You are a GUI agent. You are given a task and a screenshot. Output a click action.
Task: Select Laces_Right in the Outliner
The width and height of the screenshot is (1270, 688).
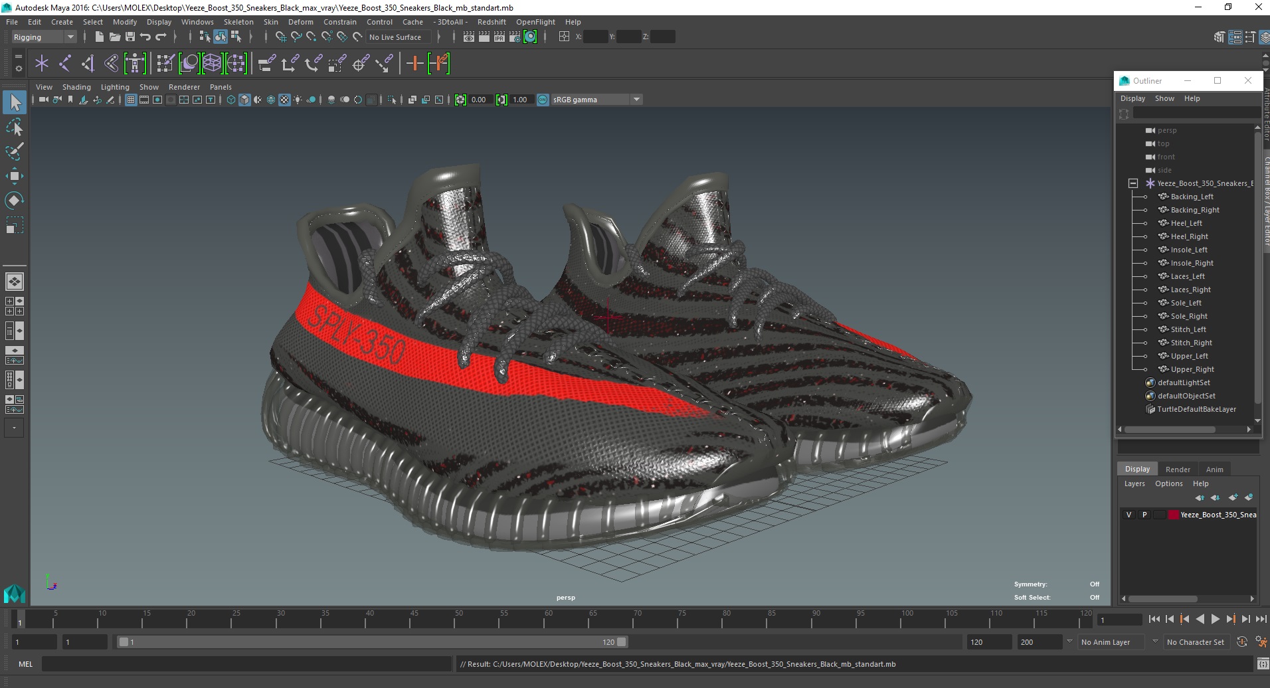tap(1190, 290)
